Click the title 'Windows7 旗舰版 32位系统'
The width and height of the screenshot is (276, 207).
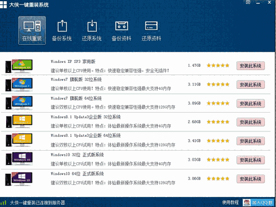click(x=76, y=79)
